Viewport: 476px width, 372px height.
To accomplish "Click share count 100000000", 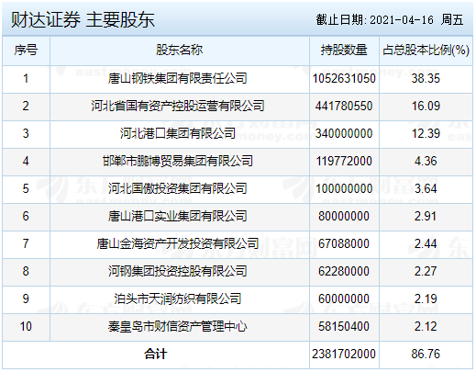I will point(344,188).
